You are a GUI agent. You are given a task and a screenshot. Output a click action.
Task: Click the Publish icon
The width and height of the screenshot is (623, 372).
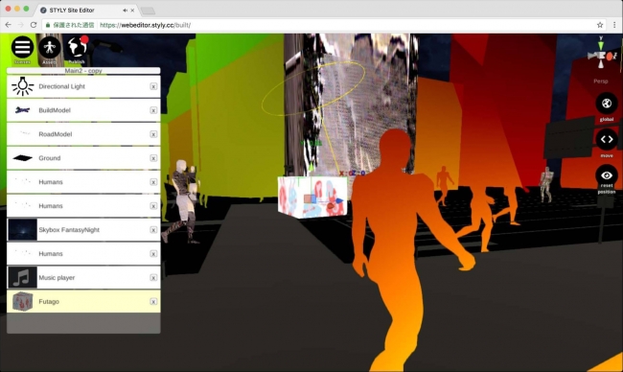(x=77, y=47)
